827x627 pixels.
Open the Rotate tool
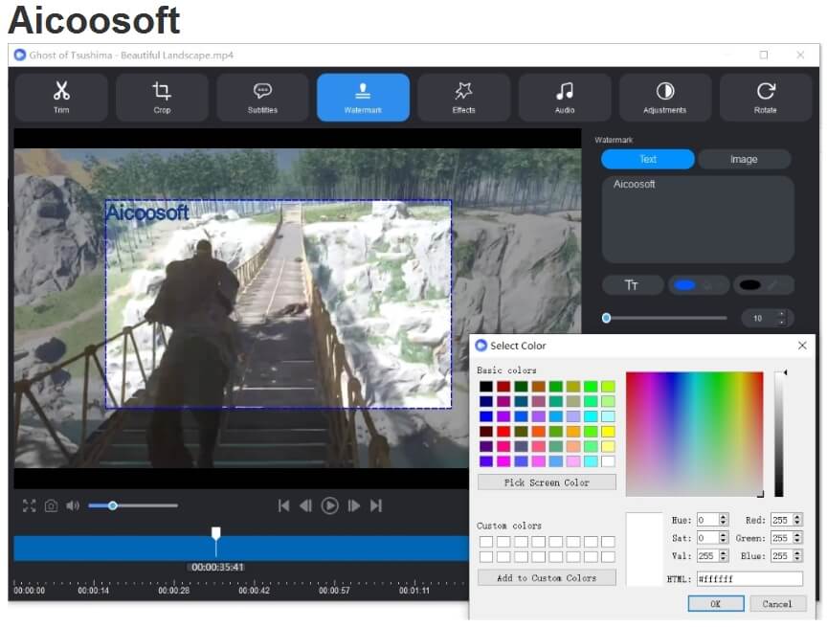(x=766, y=98)
